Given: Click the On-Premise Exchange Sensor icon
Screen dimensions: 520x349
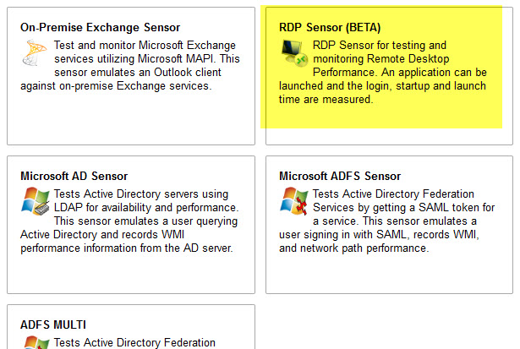Looking at the screenshot, I should click(x=35, y=52).
